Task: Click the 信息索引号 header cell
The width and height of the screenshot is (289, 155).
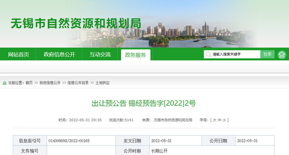Action: (30, 141)
